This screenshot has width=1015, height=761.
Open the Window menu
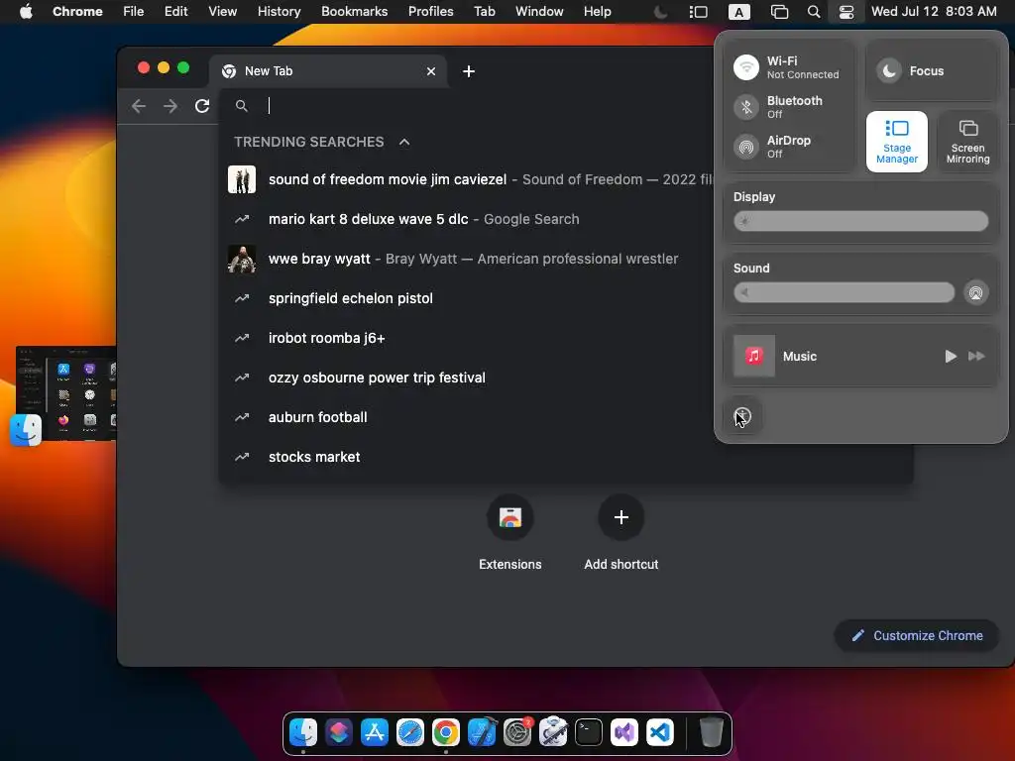539,11
